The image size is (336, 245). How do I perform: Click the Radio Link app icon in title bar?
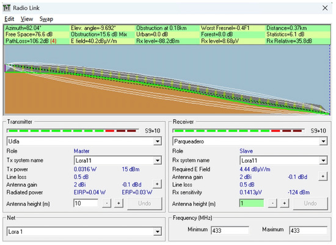click(x=7, y=8)
